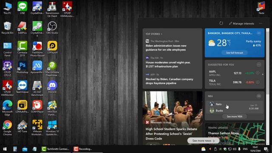The width and height of the screenshot is (272, 153).
Task: Open the NBA card options menu
Action: 259,96
